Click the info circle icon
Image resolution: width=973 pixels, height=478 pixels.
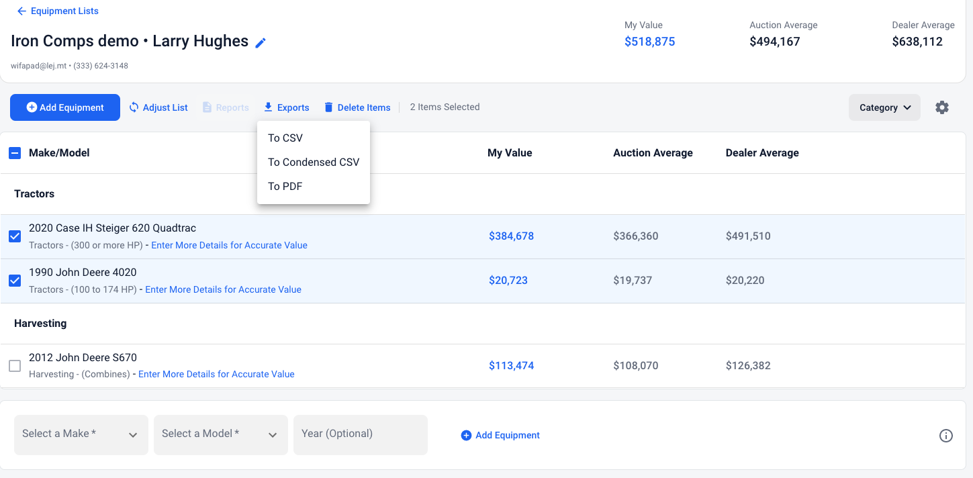(945, 436)
